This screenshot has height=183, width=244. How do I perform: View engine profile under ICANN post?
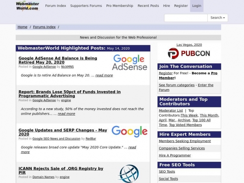click(x=65, y=177)
